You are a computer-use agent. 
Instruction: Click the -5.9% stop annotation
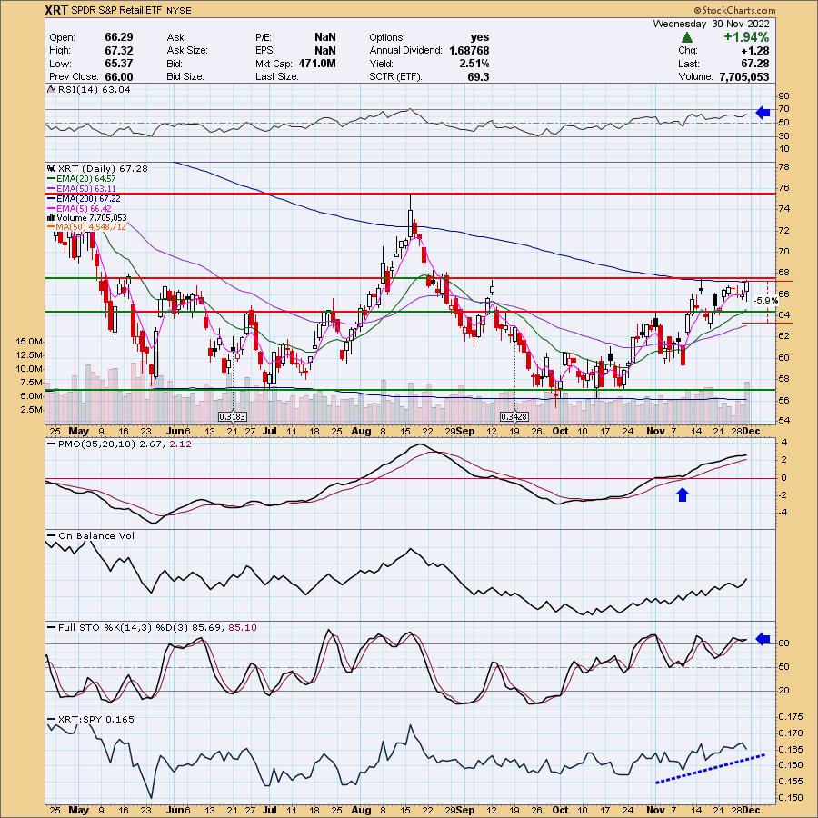click(x=766, y=301)
